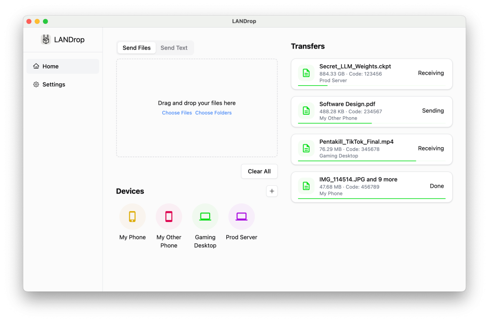
Task: Click the My Phone device icon
Action: 132,217
